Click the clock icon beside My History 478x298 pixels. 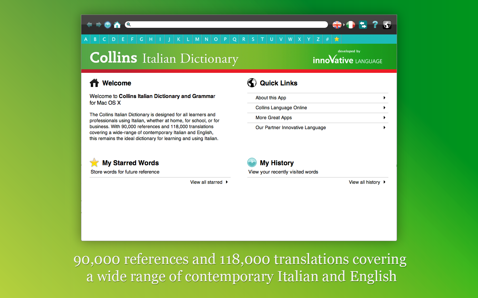(x=252, y=162)
